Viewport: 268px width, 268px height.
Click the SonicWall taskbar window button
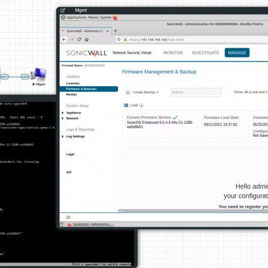coord(90,224)
